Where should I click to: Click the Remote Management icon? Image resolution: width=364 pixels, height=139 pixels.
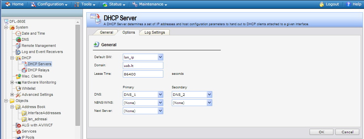(x=18, y=46)
